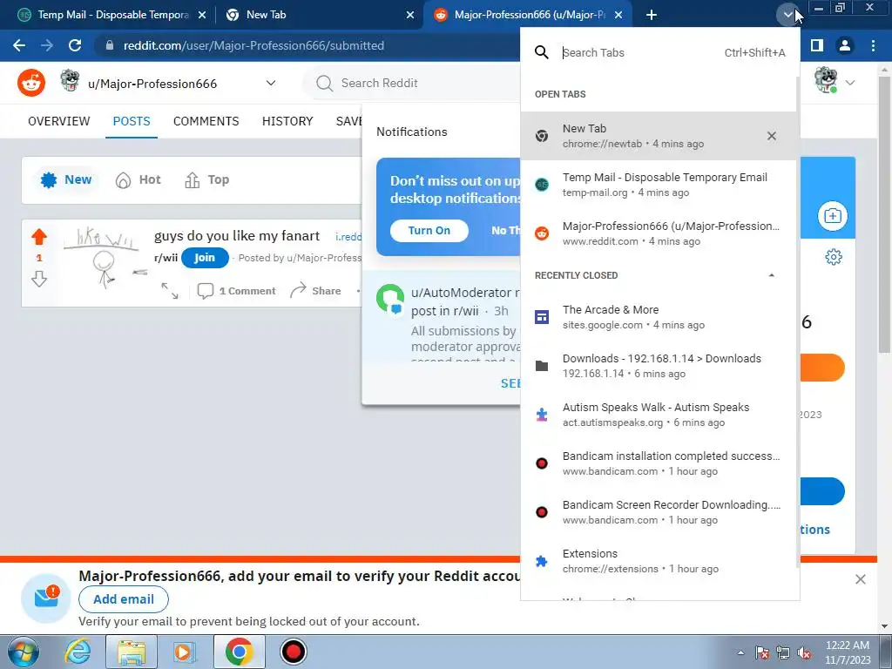Open the Reddit user avatar menu
This screenshot has height=669, width=892.
834,82
